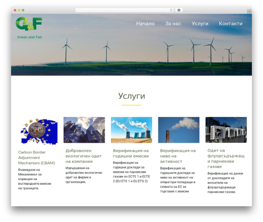Click the Услуги section heading
This screenshot has width=263, height=222.
tap(131, 96)
